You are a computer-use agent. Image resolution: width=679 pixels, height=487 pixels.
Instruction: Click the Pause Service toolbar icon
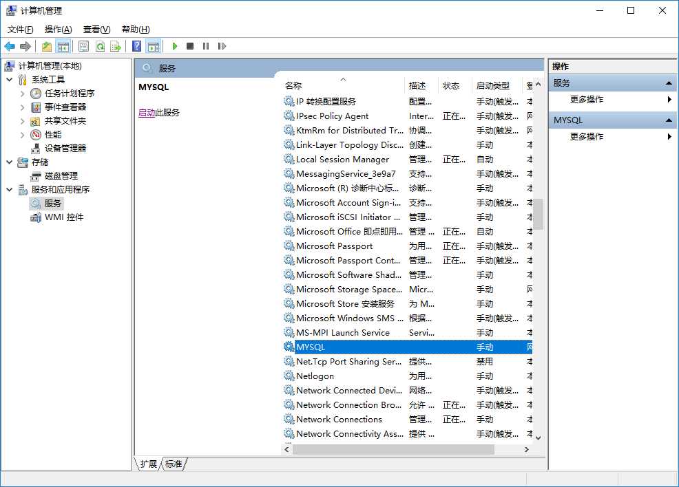click(206, 46)
